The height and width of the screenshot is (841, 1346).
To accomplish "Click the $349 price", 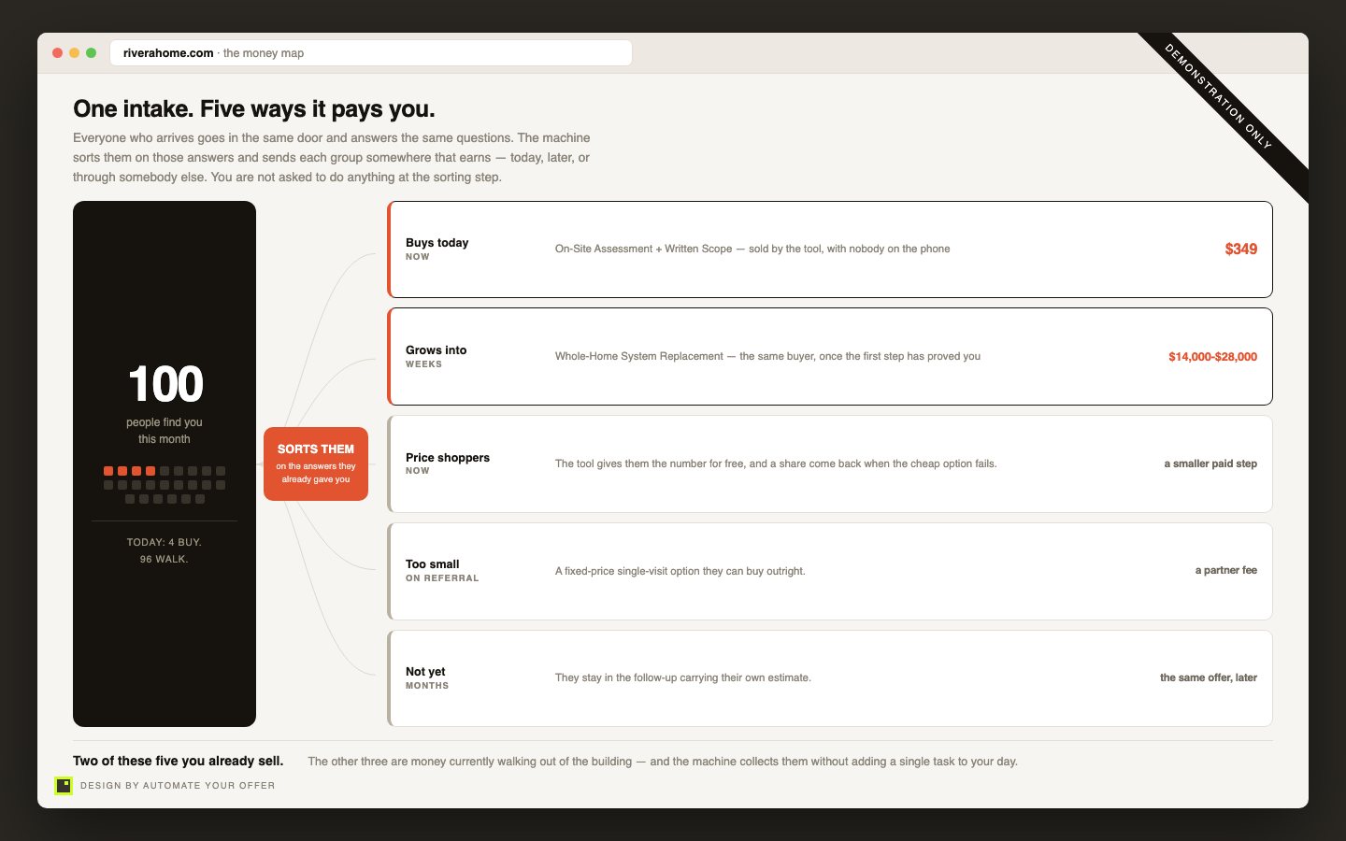I will (1240, 249).
